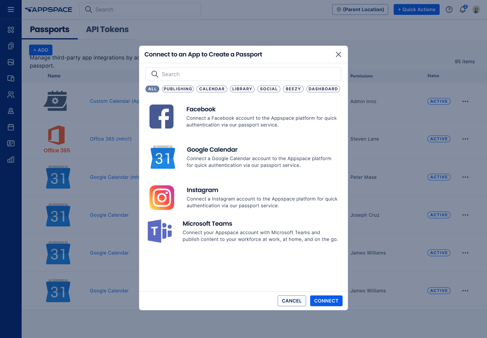Open the notifications bell icon
Image resolution: width=487 pixels, height=338 pixels.
point(462,9)
